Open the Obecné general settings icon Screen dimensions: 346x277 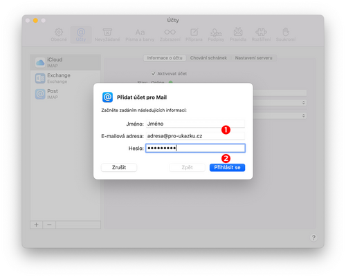pos(59,35)
